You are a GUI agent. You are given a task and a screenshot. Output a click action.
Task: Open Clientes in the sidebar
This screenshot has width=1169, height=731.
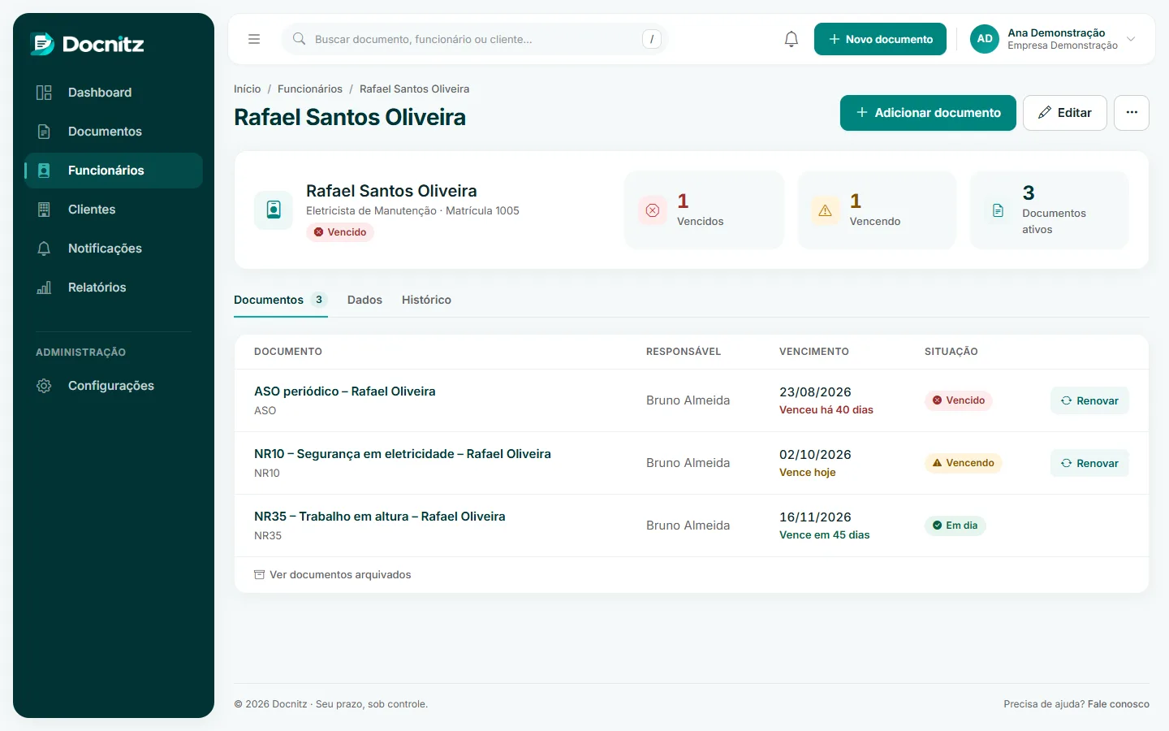point(114,210)
